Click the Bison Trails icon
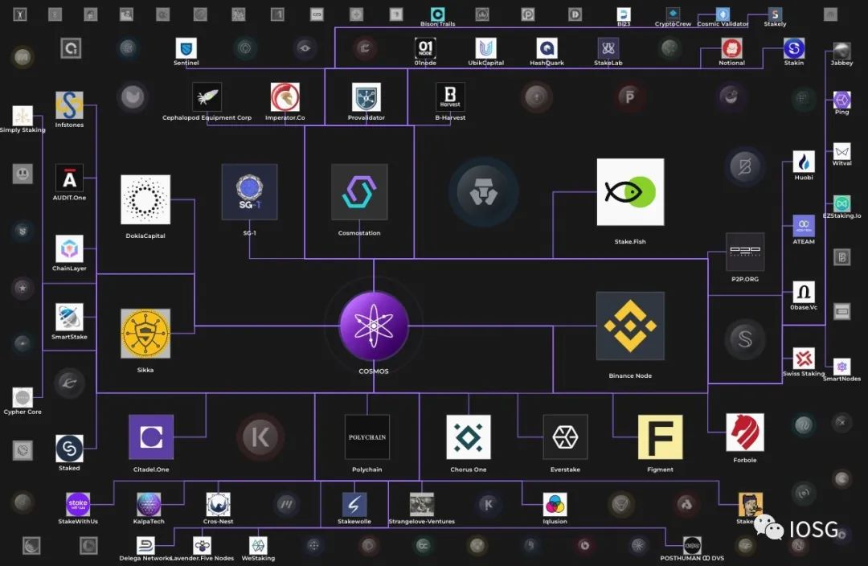This screenshot has width=868, height=566. click(437, 14)
